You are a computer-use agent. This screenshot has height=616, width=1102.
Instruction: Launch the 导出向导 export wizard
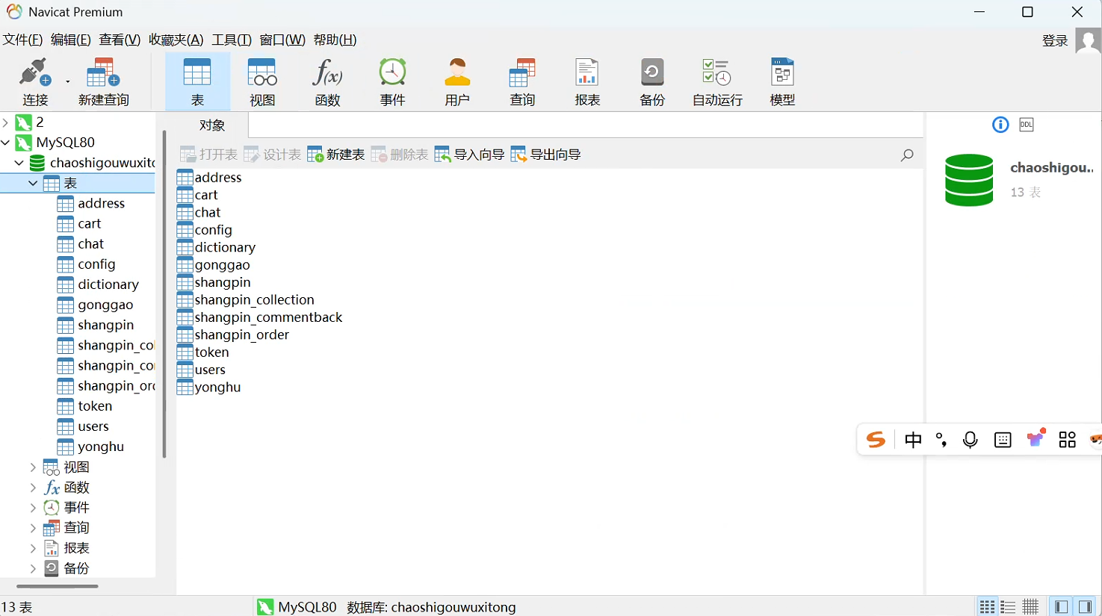point(545,155)
